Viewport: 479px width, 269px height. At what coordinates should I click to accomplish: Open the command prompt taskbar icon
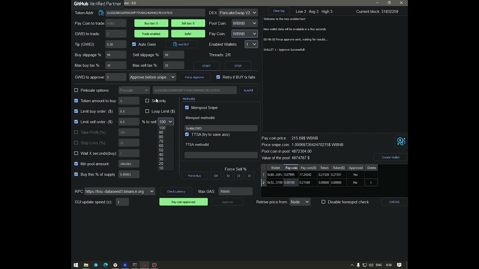[135, 265]
